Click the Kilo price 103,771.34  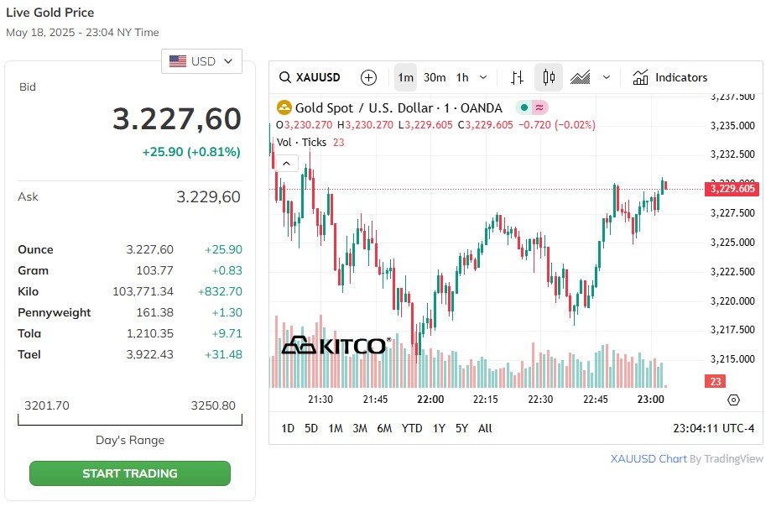coord(143,291)
